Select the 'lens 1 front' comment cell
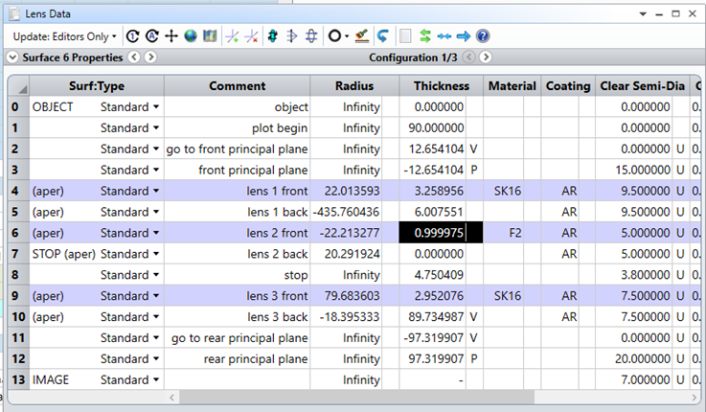This screenshot has height=412, width=706. coord(238,191)
